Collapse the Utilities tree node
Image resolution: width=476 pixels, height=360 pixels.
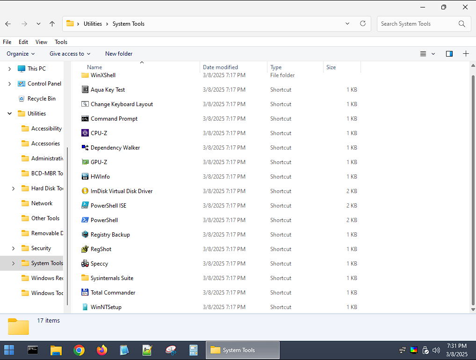click(x=10, y=114)
